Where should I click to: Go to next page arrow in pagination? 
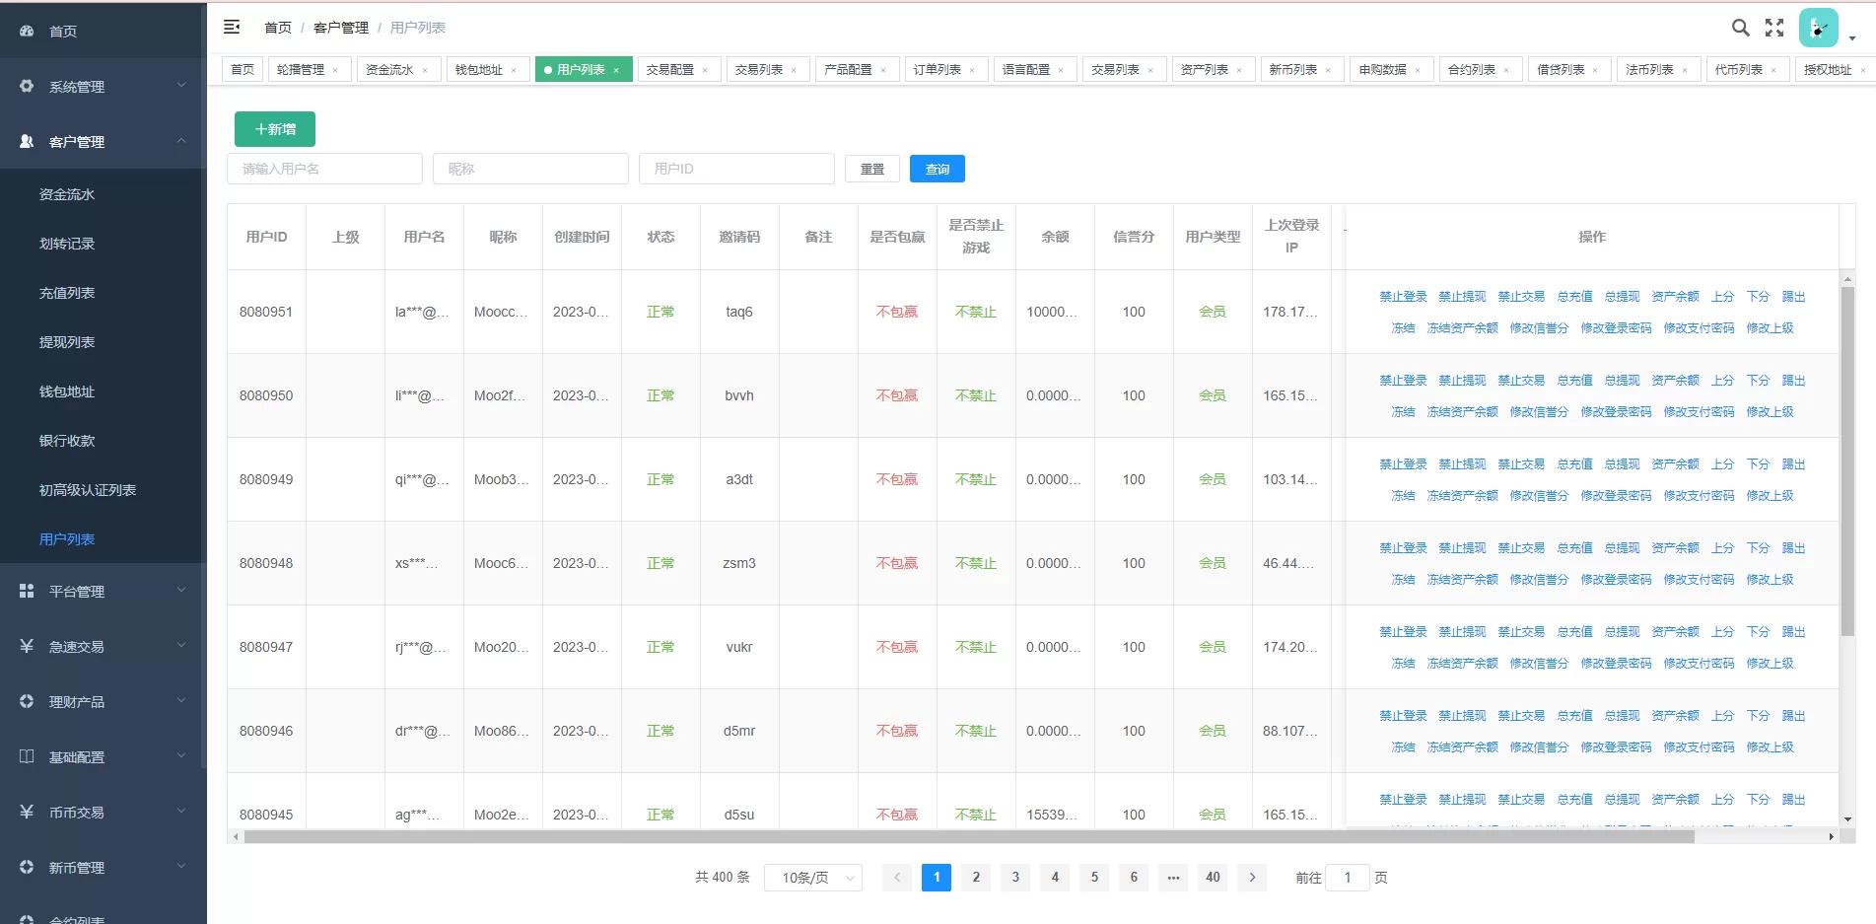(x=1252, y=877)
